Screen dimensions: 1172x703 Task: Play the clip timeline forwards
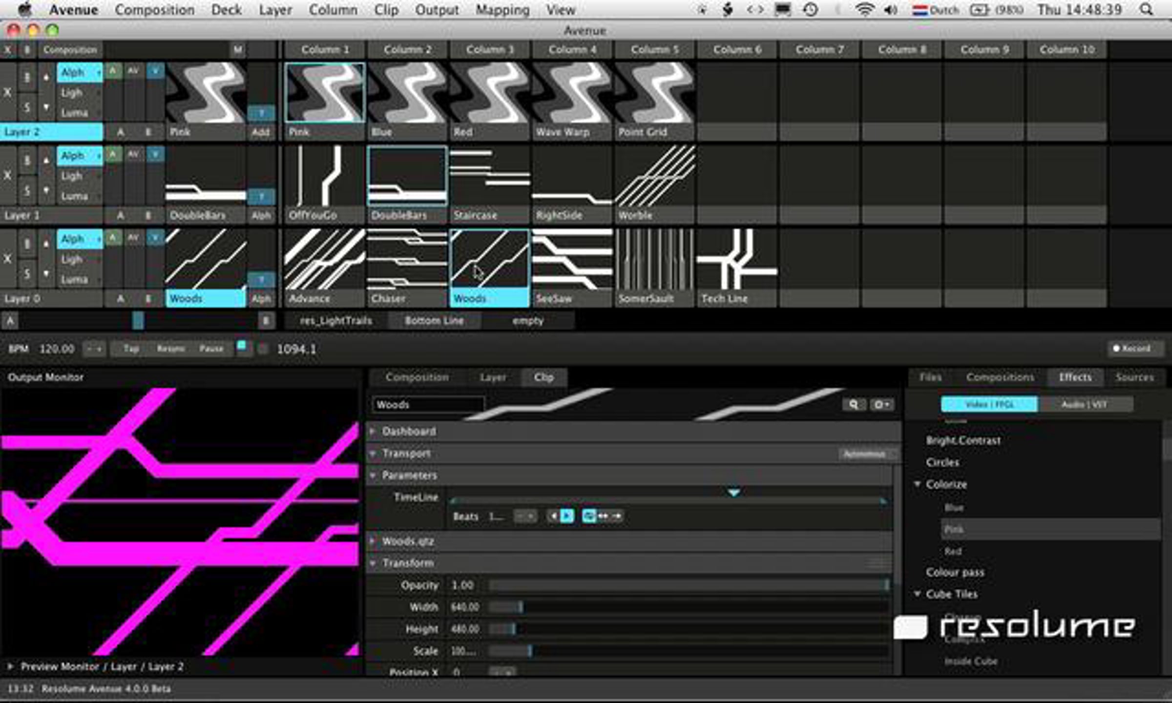[567, 516]
